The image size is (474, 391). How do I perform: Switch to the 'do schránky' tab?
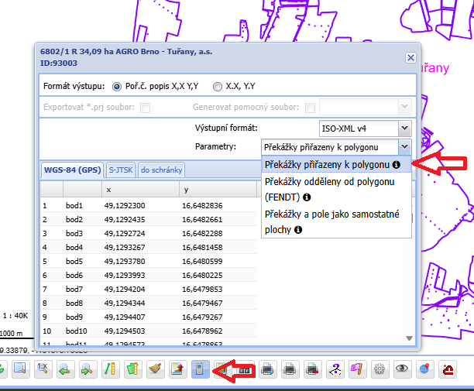[161, 170]
